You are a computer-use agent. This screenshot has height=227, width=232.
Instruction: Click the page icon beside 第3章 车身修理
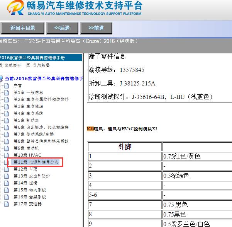[x=6, y=106]
